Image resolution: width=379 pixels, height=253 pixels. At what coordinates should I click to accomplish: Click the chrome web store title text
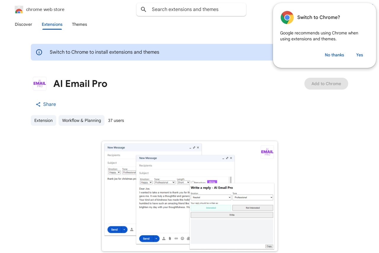click(45, 9)
